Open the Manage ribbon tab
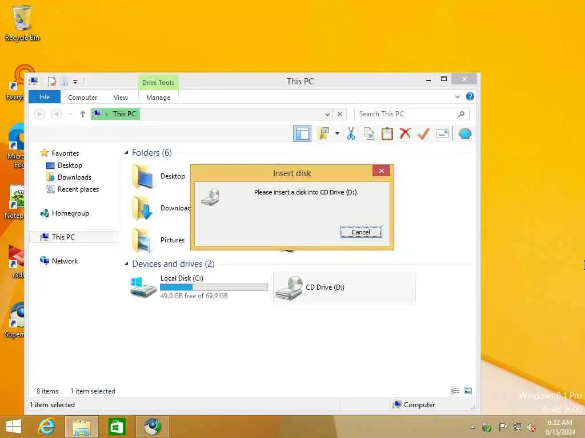This screenshot has width=585, height=438. pyautogui.click(x=158, y=97)
